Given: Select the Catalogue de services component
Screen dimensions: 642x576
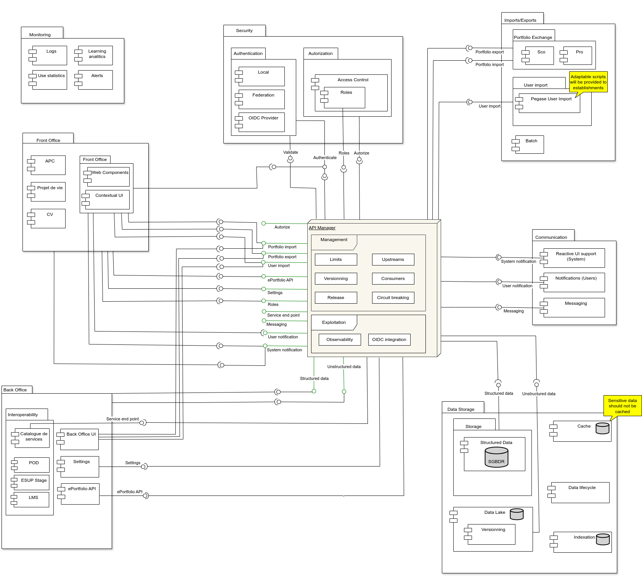Looking at the screenshot, I should coord(30,438).
